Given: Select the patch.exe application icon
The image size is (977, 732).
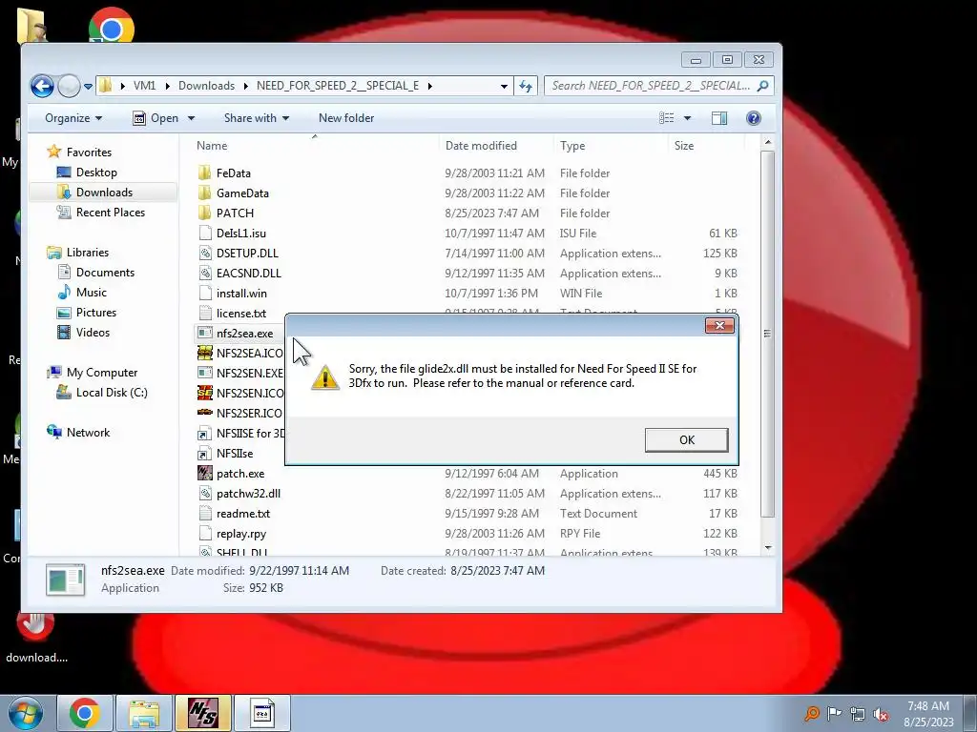Looking at the screenshot, I should (205, 473).
